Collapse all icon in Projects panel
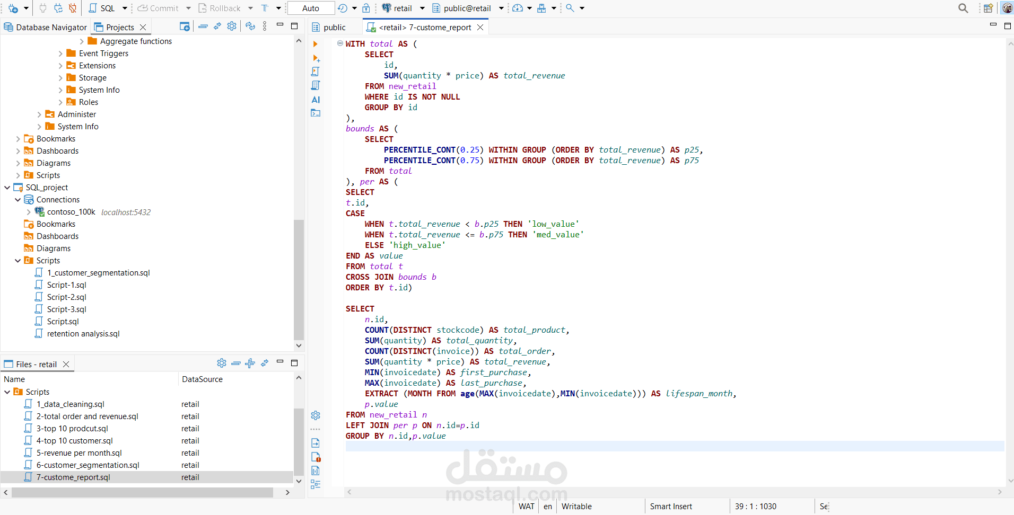 pos(203,26)
